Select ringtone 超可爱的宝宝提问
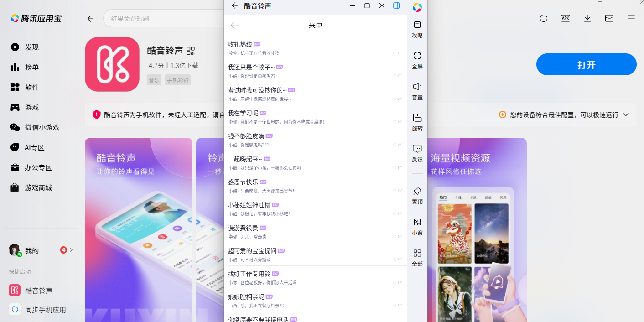 pyautogui.click(x=316, y=254)
